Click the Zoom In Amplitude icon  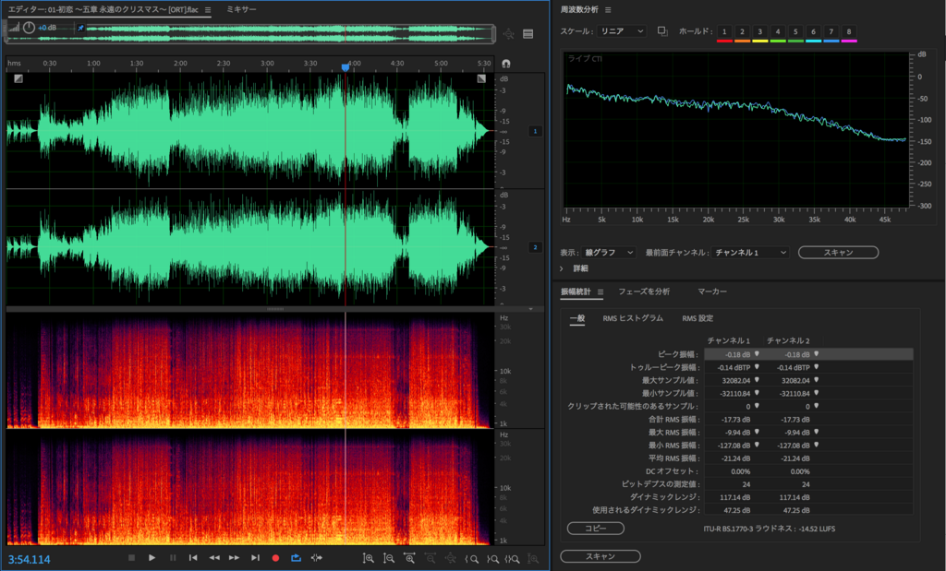click(368, 558)
